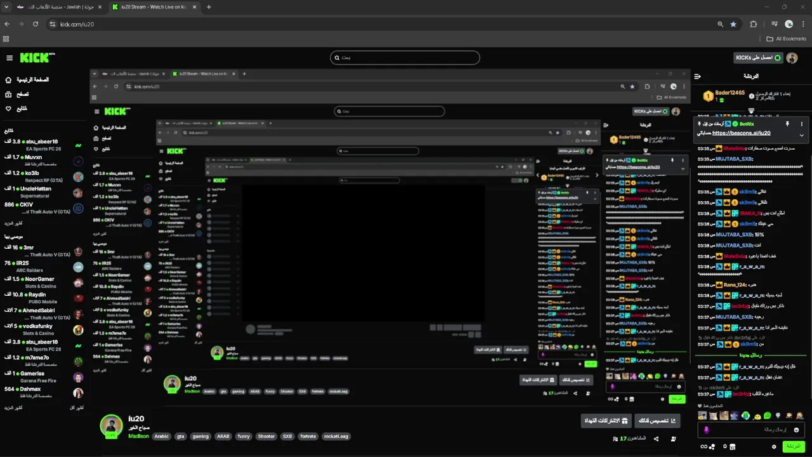Image resolution: width=812 pixels, height=457 pixels.
Task: Open the ko3lb channel in the sidebar
Action: click(x=43, y=176)
